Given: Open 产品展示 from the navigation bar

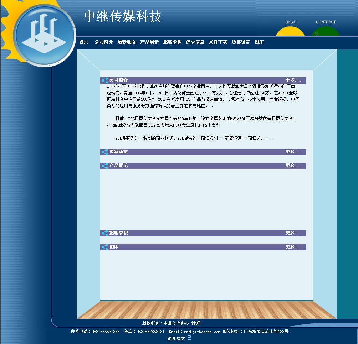Looking at the screenshot, I should [149, 42].
